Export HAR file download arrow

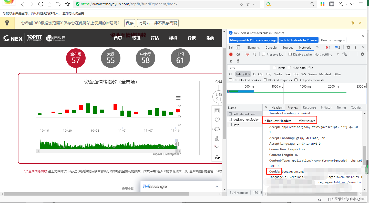(238, 61)
